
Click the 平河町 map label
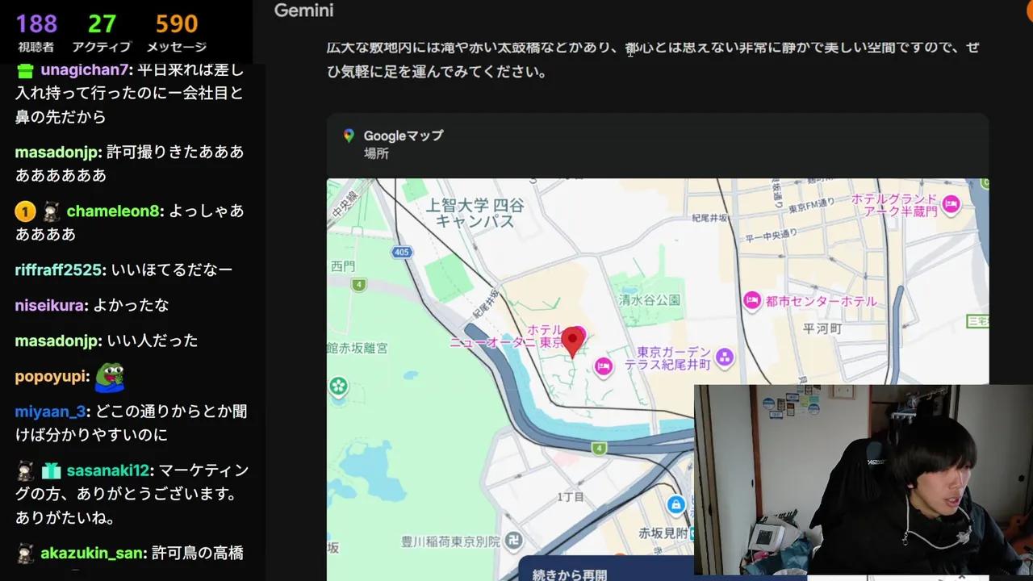click(x=822, y=328)
